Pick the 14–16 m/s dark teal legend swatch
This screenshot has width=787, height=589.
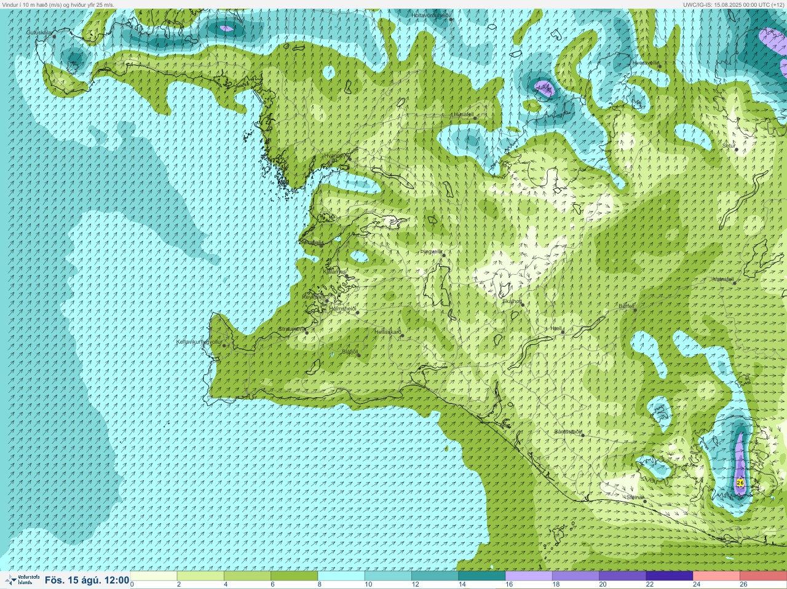pos(481,576)
